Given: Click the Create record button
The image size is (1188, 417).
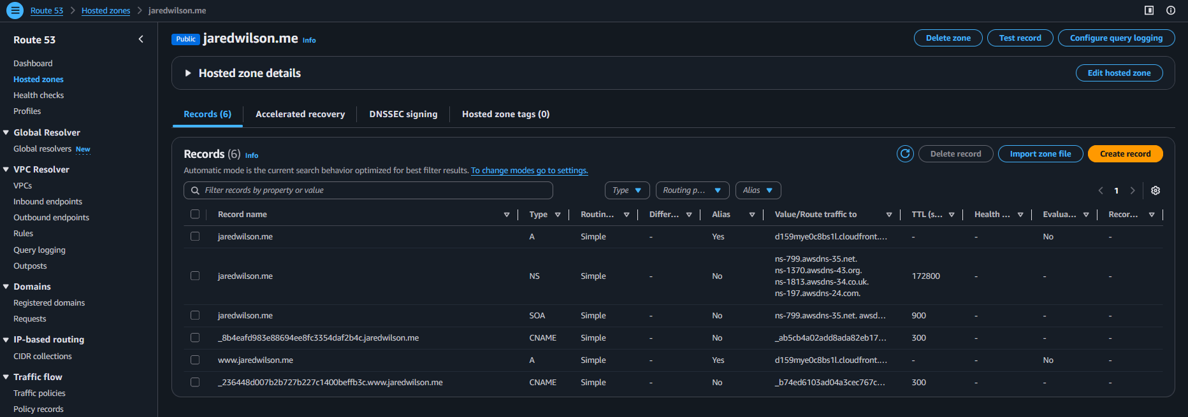Looking at the screenshot, I should pyautogui.click(x=1125, y=154).
